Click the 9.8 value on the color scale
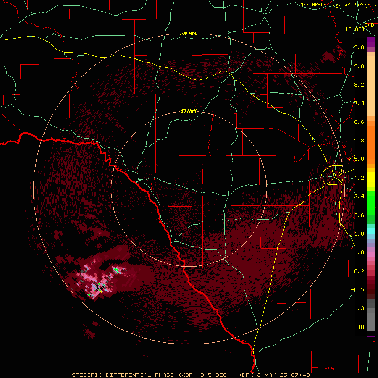 point(359,47)
